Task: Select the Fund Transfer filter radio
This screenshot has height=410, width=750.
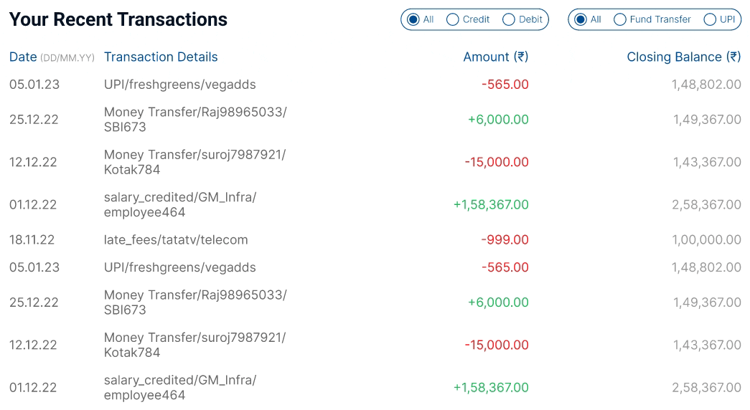Action: pos(620,19)
